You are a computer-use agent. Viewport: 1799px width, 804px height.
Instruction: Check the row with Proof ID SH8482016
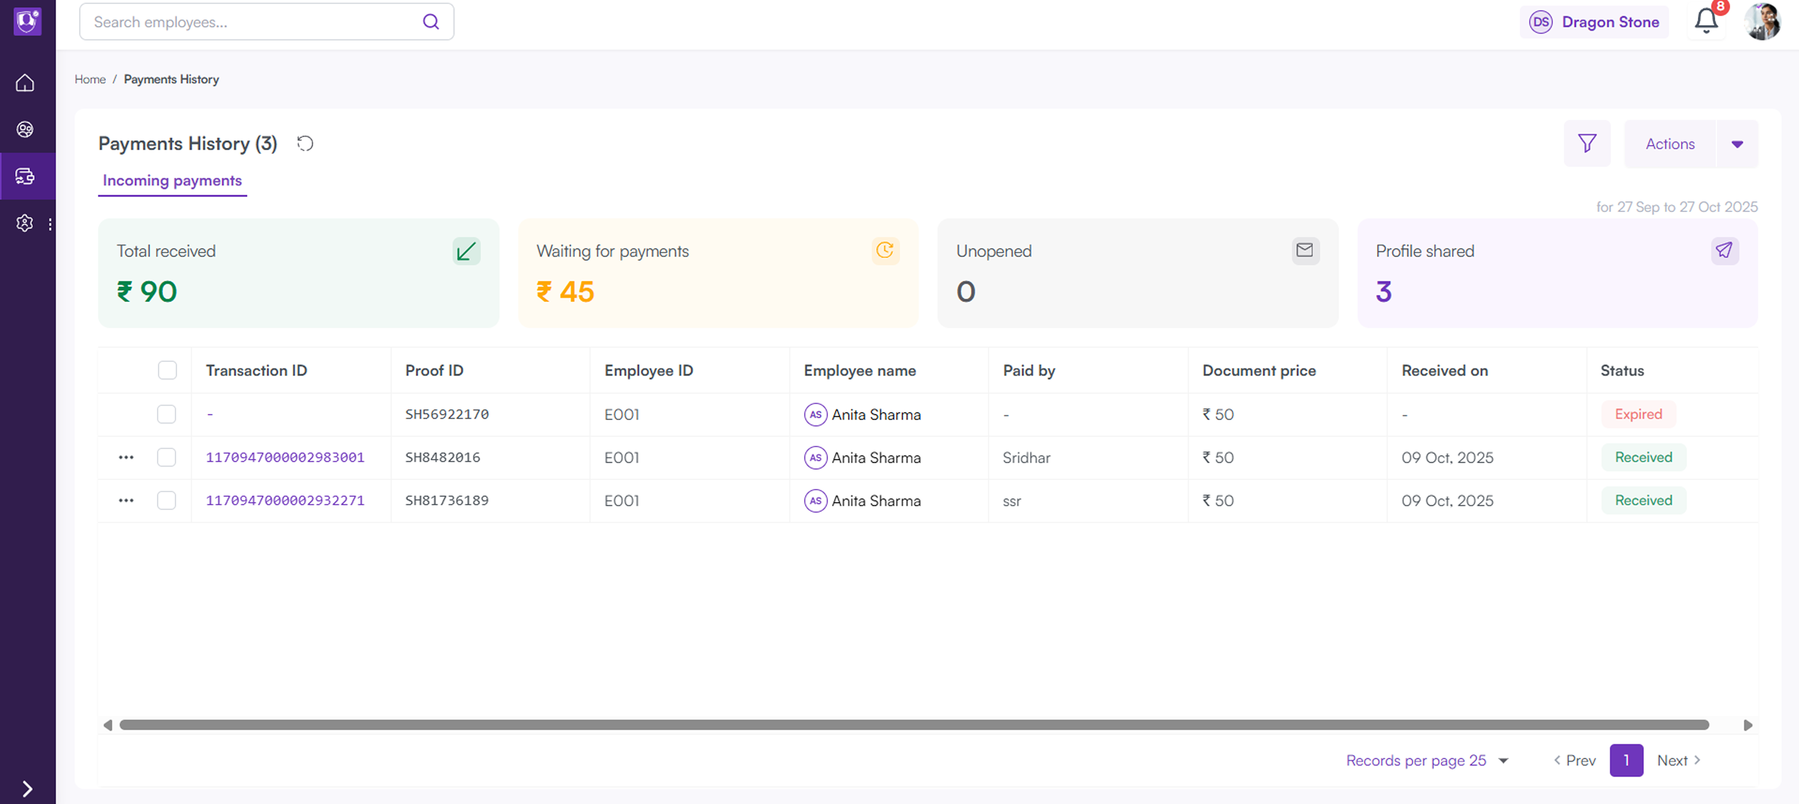click(x=167, y=458)
